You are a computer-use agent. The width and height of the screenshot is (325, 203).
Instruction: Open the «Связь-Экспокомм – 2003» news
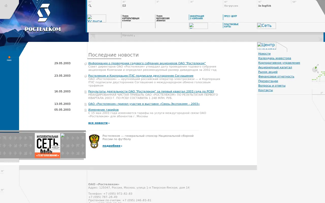pyautogui.click(x=144, y=104)
